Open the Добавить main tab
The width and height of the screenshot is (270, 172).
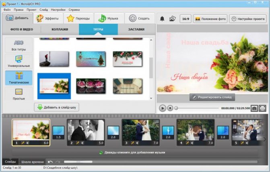click(18, 18)
